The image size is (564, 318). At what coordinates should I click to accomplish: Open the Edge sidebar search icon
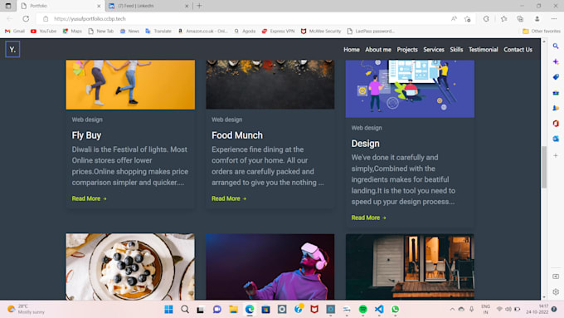tap(556, 46)
